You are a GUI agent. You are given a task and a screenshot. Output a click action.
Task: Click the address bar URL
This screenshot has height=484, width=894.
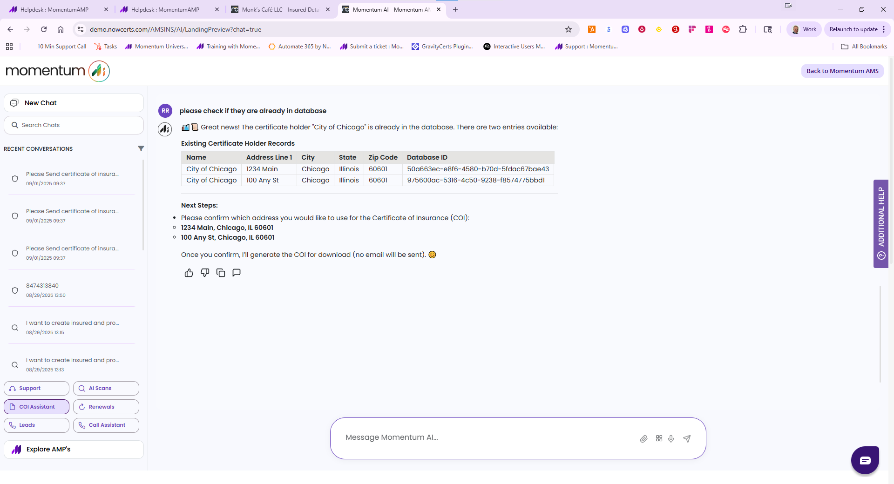pos(176,29)
